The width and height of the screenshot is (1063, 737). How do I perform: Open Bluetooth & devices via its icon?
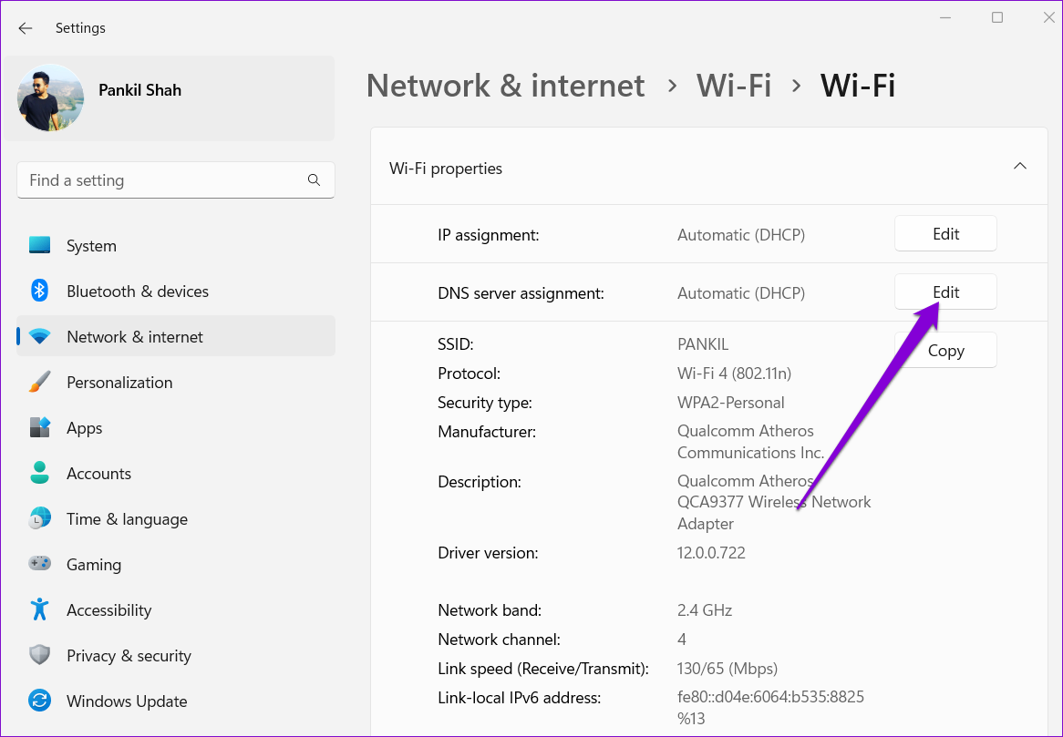(39, 292)
